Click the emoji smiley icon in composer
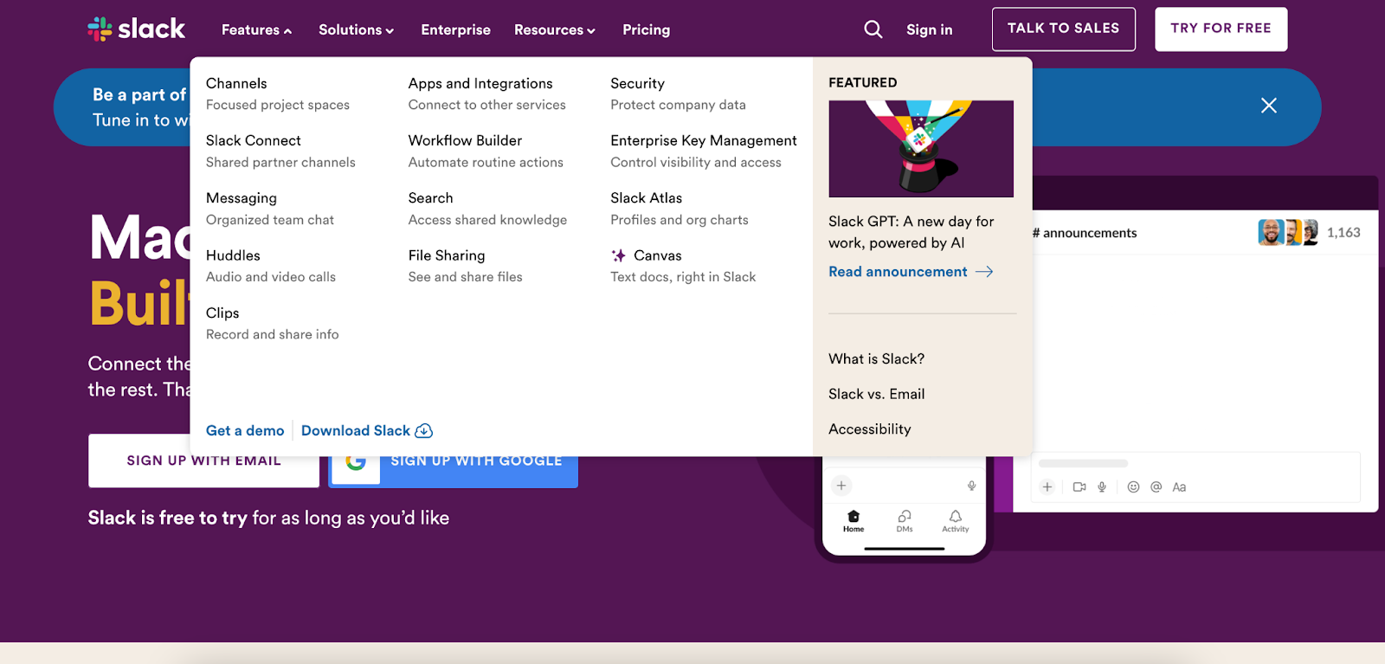 [1133, 487]
